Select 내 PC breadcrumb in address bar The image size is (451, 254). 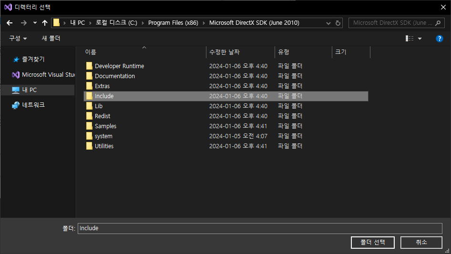point(78,23)
